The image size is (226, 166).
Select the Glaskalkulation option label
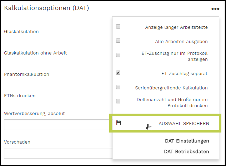point(21,32)
